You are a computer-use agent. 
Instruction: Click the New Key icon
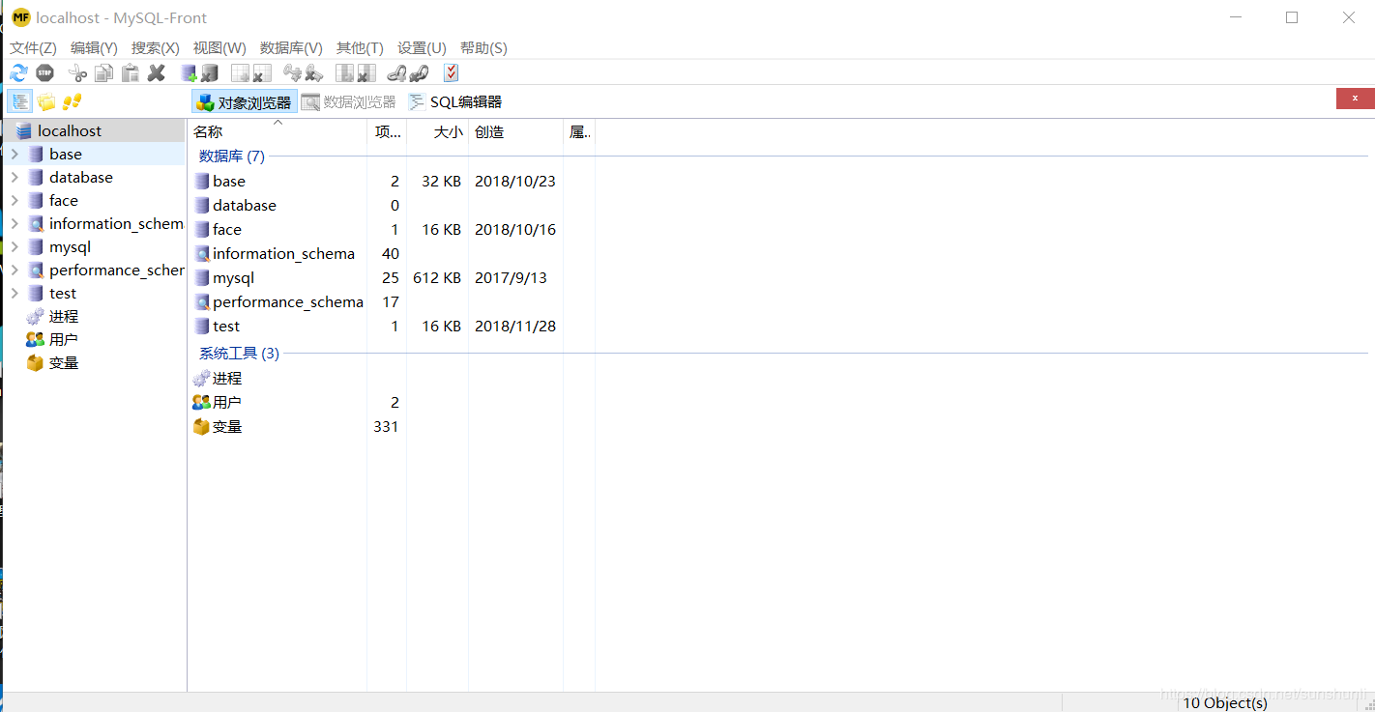tap(292, 72)
